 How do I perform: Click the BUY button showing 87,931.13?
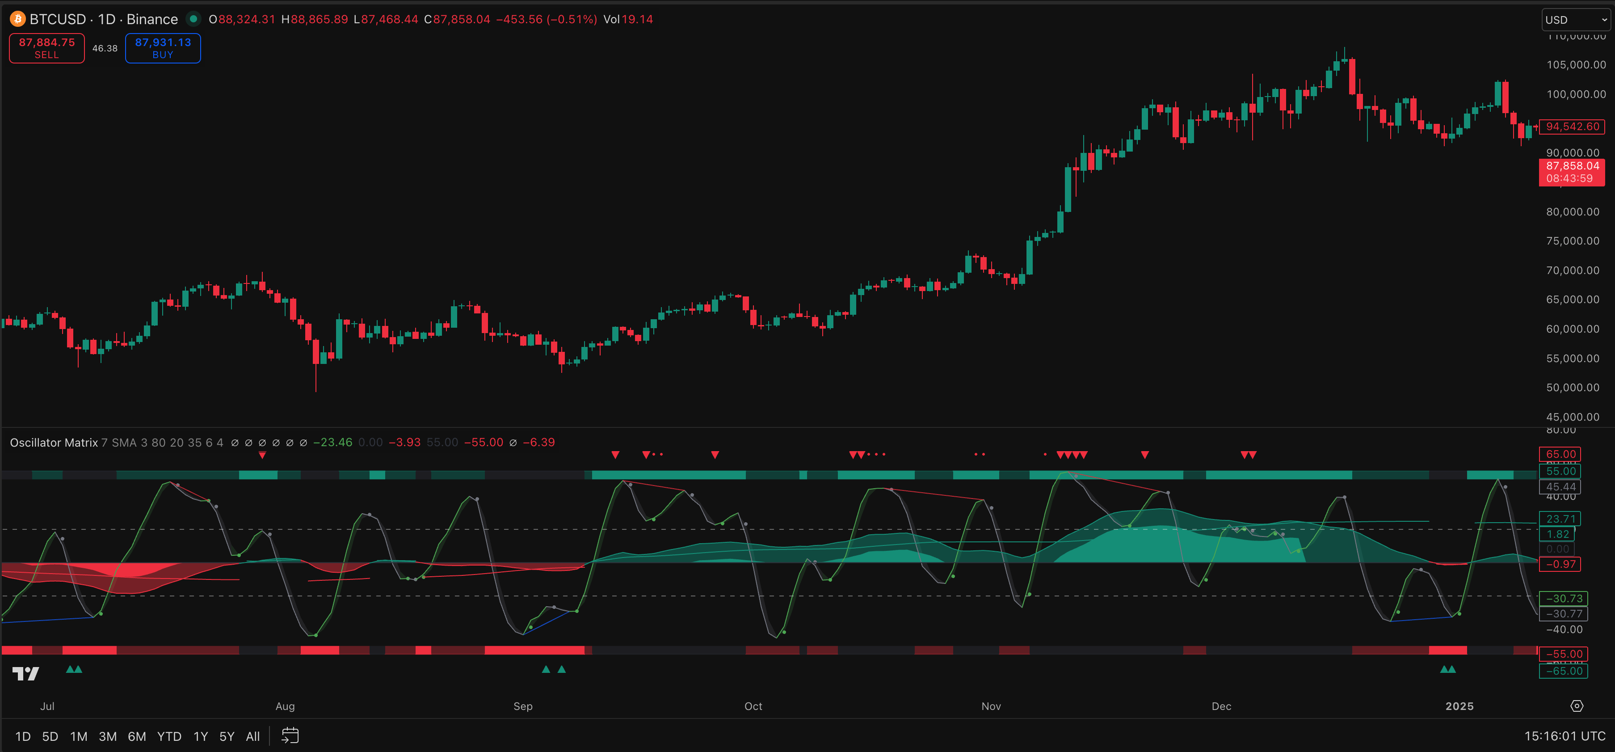[x=162, y=48]
